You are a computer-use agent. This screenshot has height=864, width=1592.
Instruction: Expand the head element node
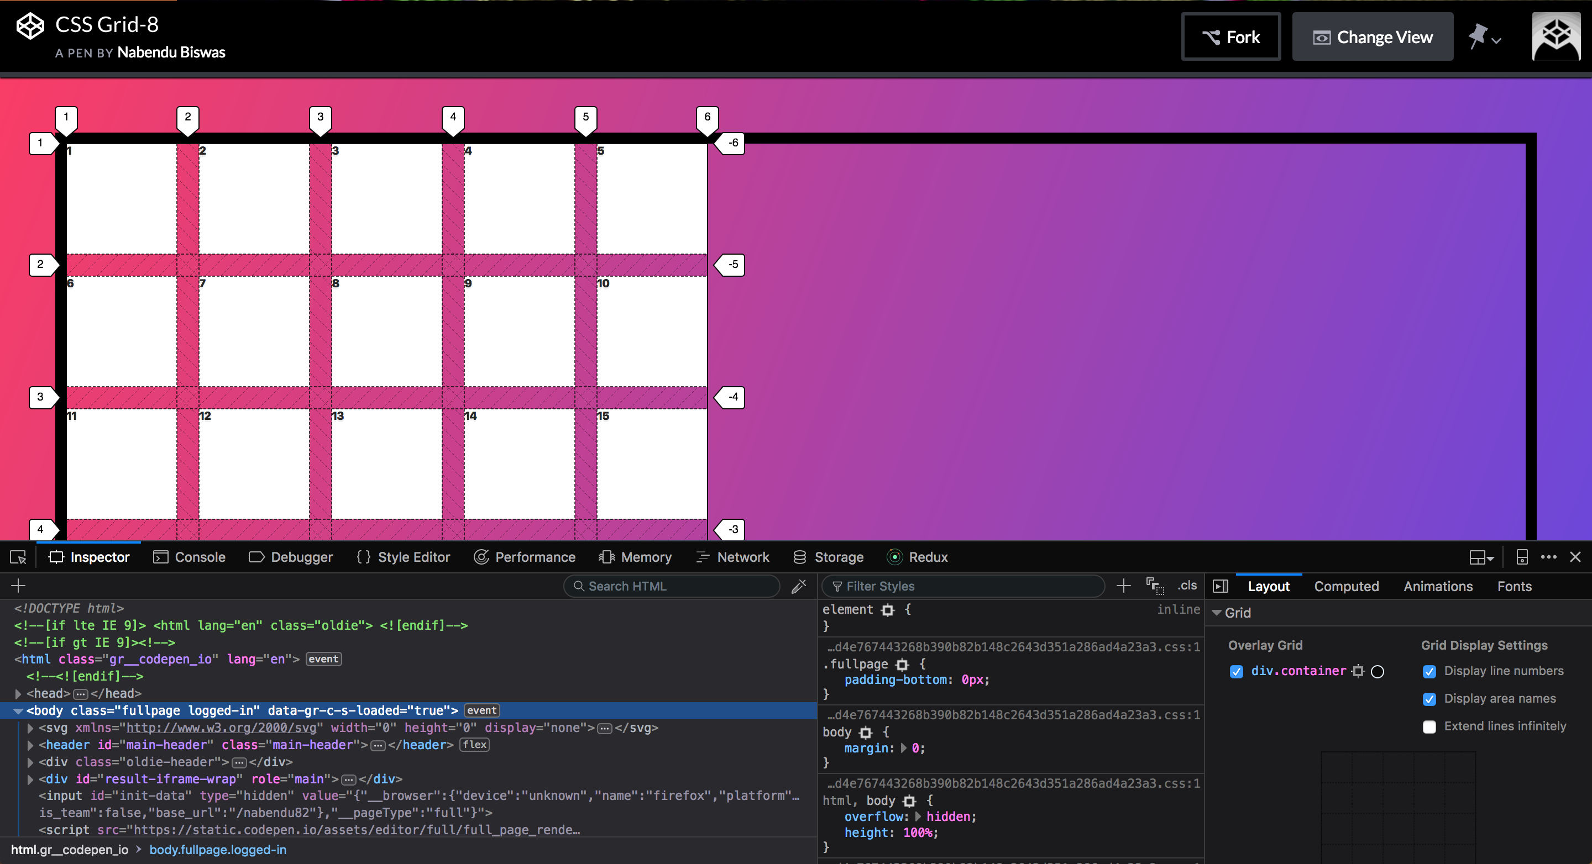18,693
